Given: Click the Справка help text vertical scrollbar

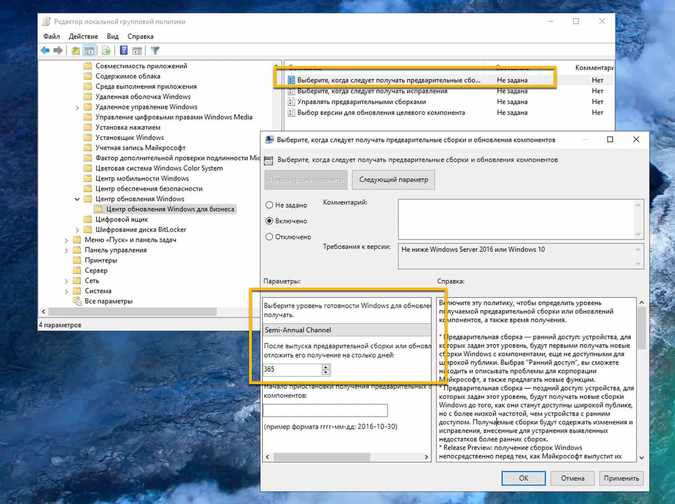Looking at the screenshot, I should (x=642, y=380).
